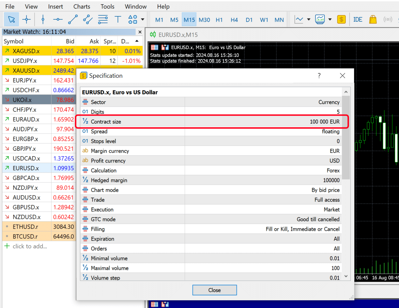The image size is (399, 308).
Task: Switch chart to H4 timeframe
Action: coord(234,20)
